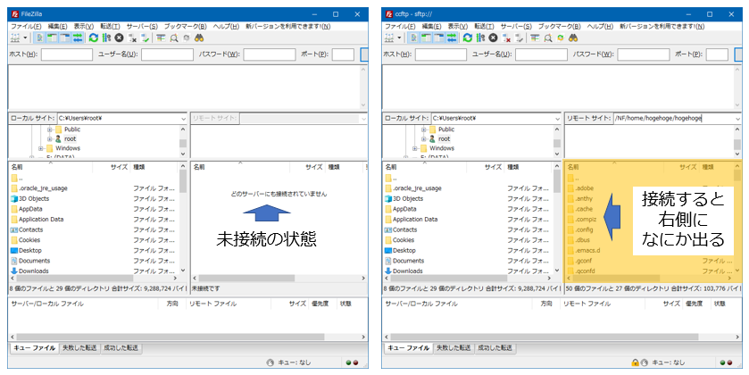
Task: Click ポート(P) input field in FileZilla window
Action: point(343,54)
